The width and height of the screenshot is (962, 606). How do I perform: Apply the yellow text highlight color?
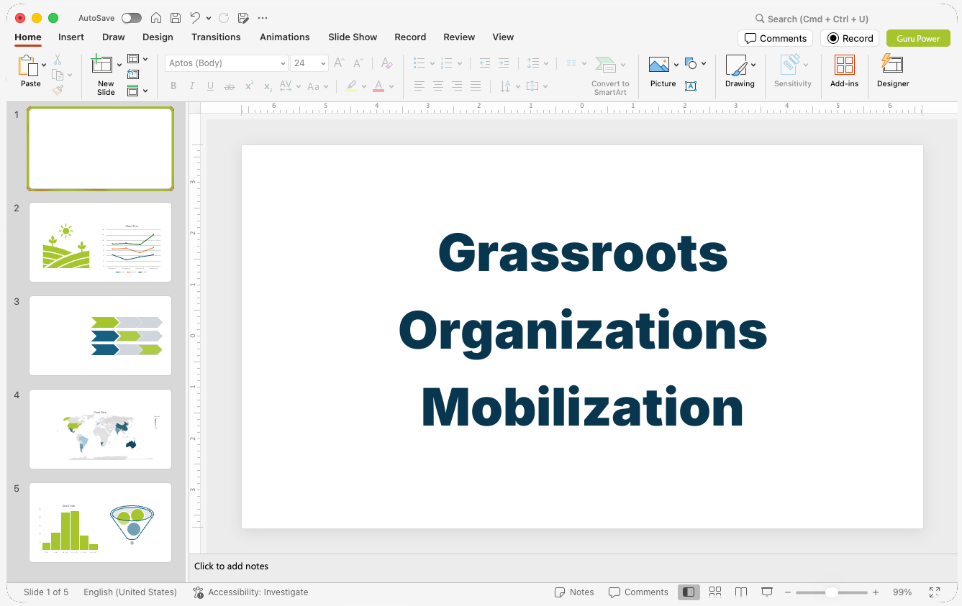(350, 86)
